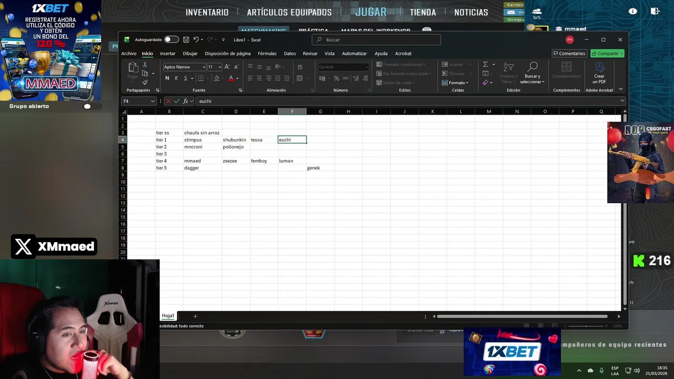Viewport: 674px width, 379px height.
Task: Expand the font color dropdown arrow
Action: click(237, 78)
